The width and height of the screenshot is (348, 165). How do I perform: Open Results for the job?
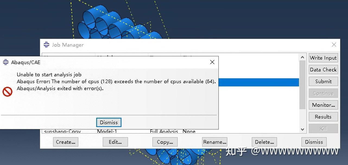323,117
